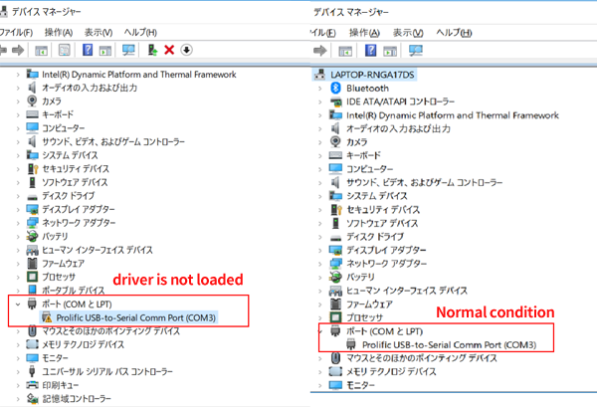Screen dimensions: 597x407
Task: Select Intel(R) Dynamic Platform row, left window
Action: (x=139, y=75)
